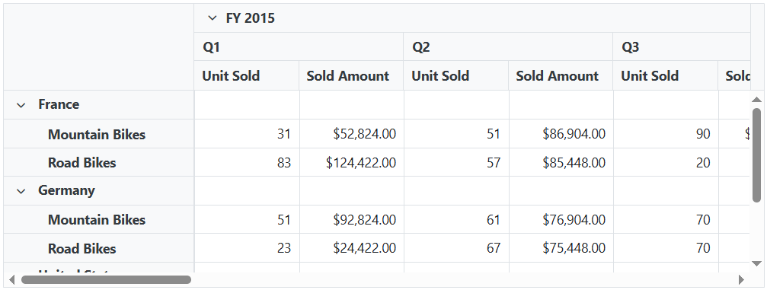Click the FY 2015 header label

(251, 18)
